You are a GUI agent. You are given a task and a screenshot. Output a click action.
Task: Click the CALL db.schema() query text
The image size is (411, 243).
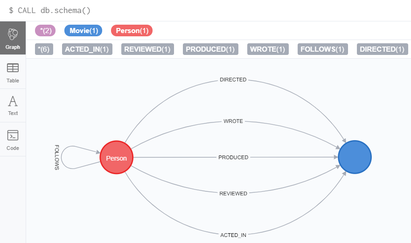click(x=54, y=10)
